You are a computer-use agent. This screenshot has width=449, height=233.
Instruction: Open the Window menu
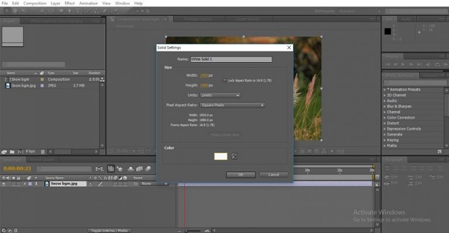click(122, 4)
